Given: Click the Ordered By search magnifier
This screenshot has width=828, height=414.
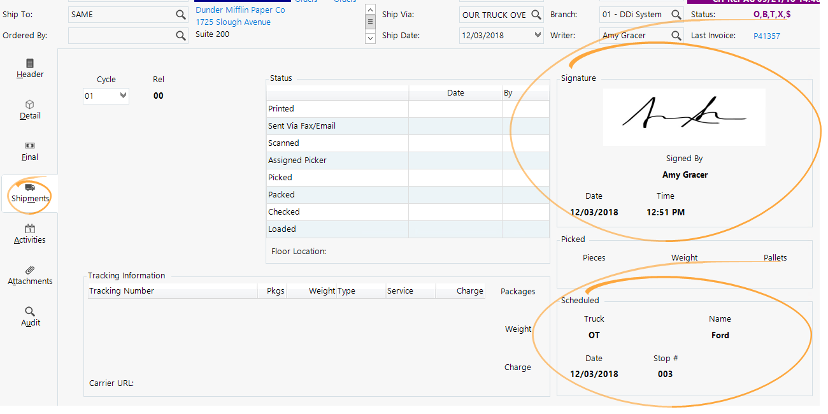Looking at the screenshot, I should coord(182,36).
